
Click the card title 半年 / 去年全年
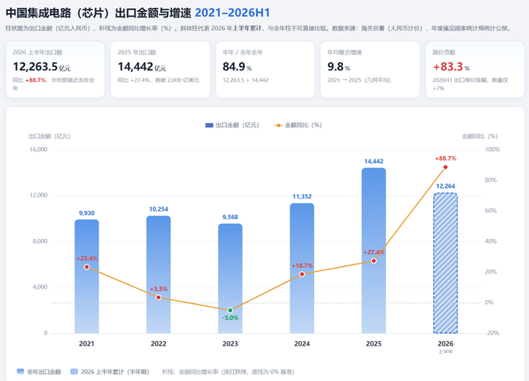(x=242, y=52)
